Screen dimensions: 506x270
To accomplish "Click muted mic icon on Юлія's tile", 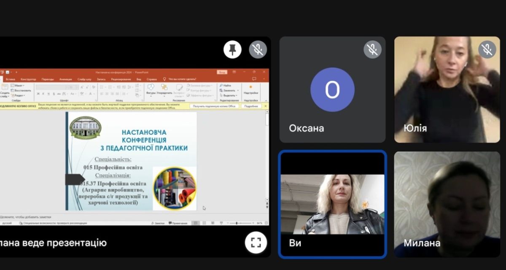I will click(487, 50).
